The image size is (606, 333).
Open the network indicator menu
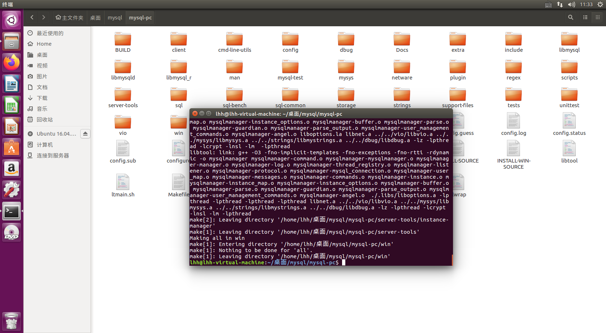point(560,4)
